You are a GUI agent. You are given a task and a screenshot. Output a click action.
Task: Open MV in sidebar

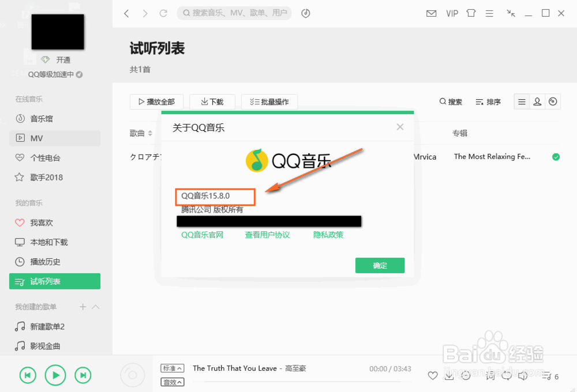55,138
